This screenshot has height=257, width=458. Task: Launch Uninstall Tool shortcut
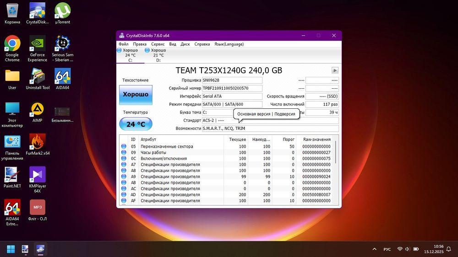[38, 79]
